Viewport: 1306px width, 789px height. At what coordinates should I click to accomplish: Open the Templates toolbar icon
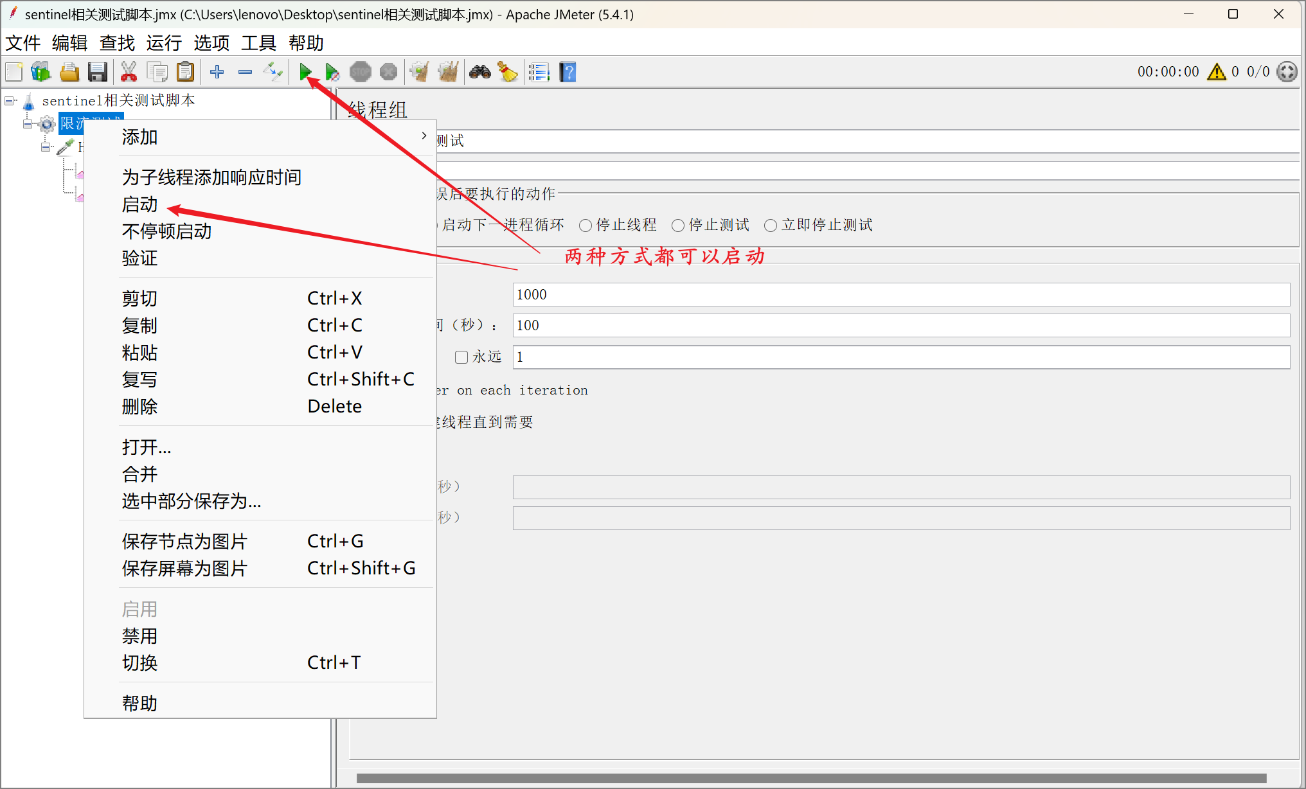(41, 72)
